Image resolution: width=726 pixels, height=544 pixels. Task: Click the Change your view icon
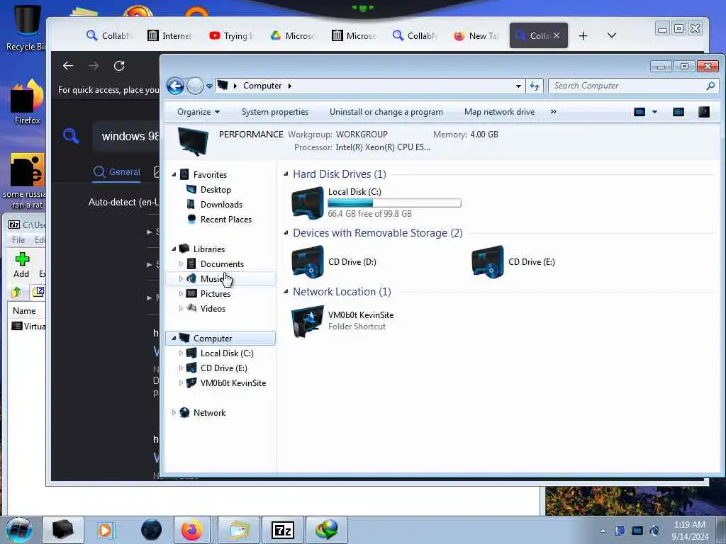click(640, 112)
